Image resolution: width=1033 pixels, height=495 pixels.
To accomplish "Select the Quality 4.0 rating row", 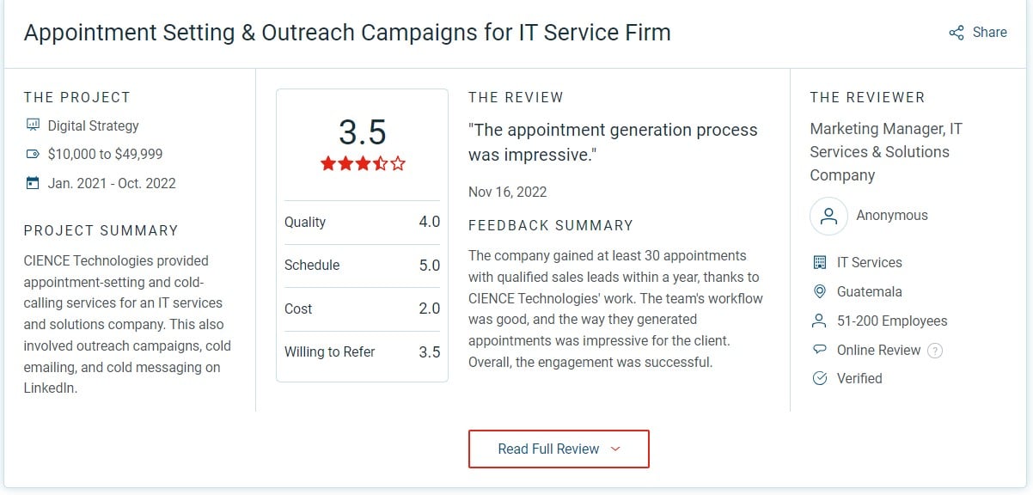I will [x=362, y=222].
